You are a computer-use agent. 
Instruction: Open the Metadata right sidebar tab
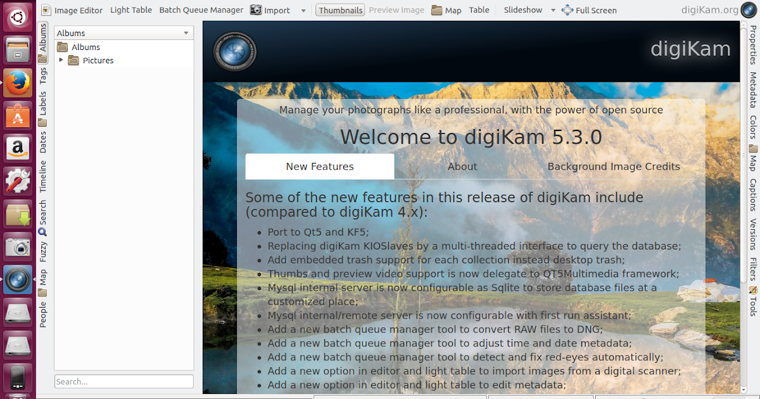tap(753, 90)
